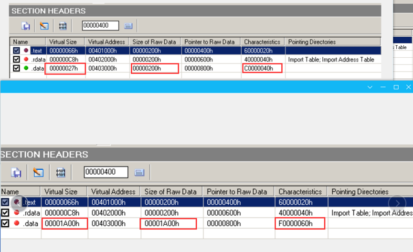
Task: Click Pointer to Raw Data header in lower table
Action: (x=238, y=191)
